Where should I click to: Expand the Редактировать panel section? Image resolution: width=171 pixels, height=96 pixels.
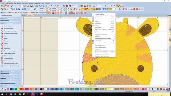tap(11, 18)
